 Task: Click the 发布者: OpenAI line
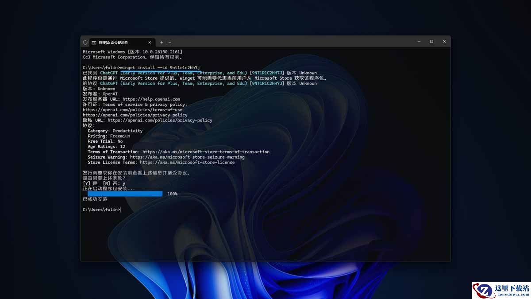coord(100,94)
